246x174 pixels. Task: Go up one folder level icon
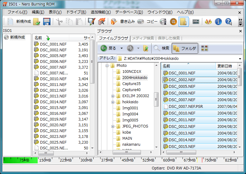146,48
